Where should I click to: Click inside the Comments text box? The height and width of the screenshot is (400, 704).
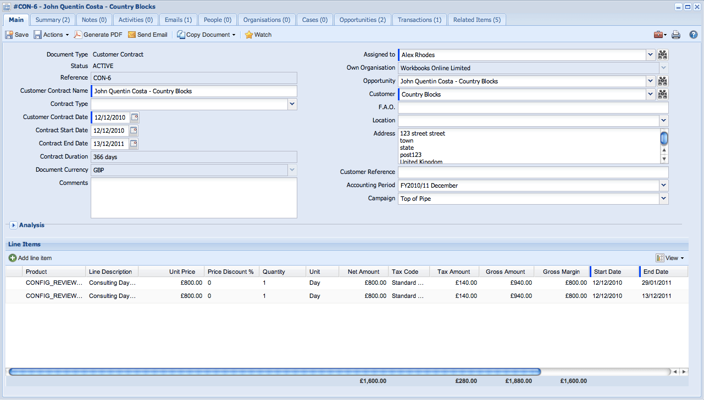click(x=193, y=198)
